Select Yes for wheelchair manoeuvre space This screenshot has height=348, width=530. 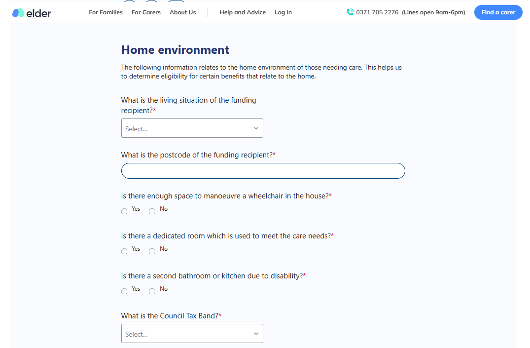124,211
